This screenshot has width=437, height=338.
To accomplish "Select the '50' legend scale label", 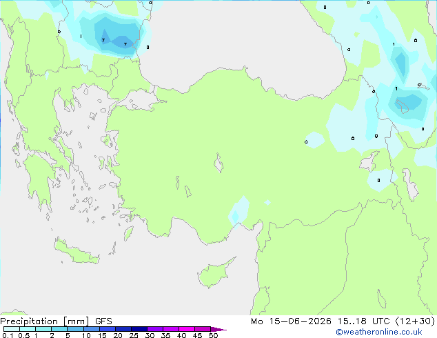I will pyautogui.click(x=213, y=335).
